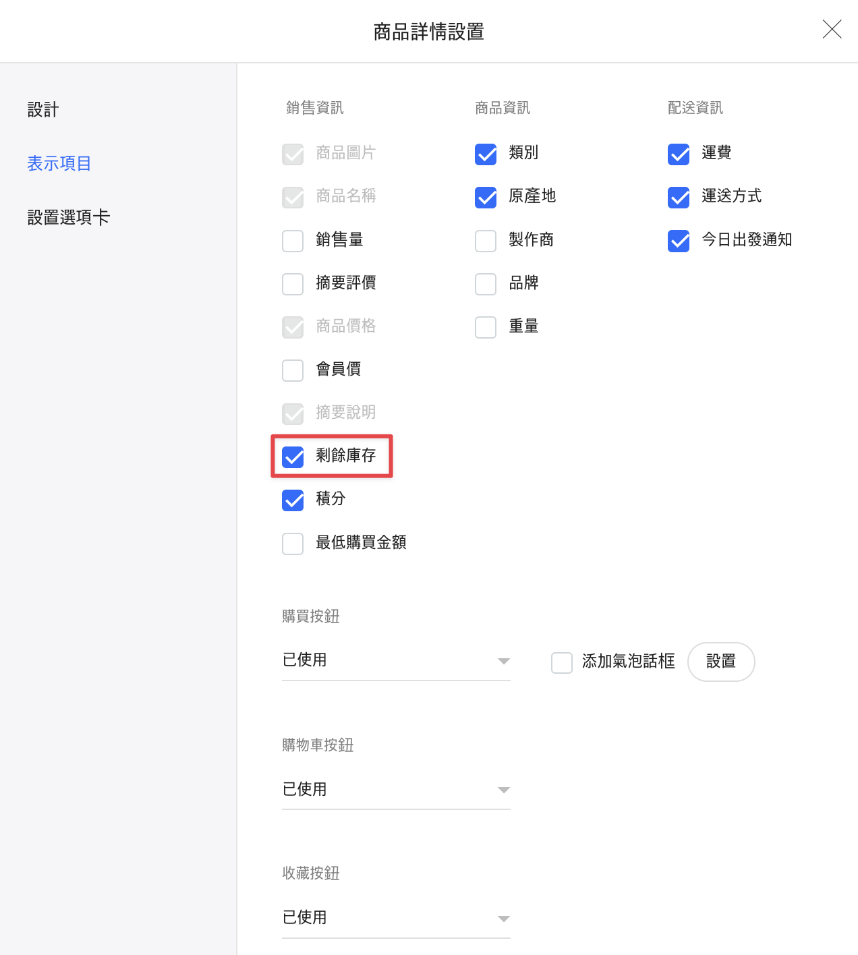Screen dimensions: 858x955
Task: Disable the 原產地 checkbox
Action: click(x=486, y=197)
